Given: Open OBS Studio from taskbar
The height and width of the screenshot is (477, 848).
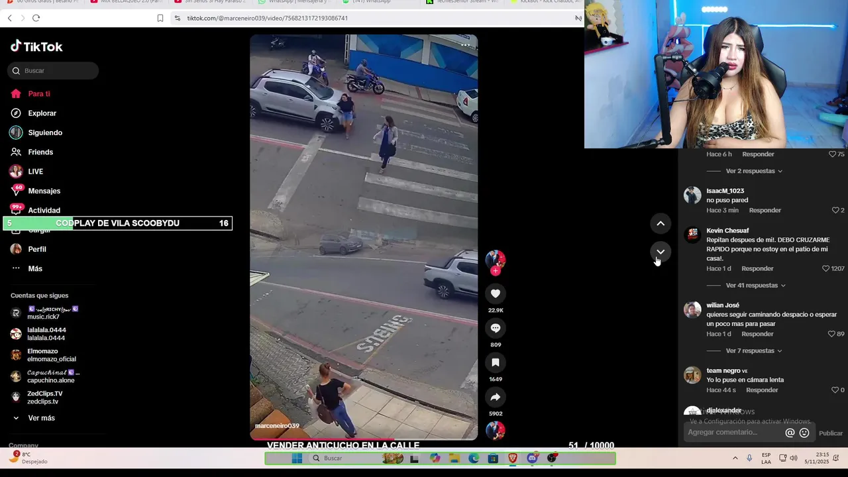Looking at the screenshot, I should coord(552,458).
